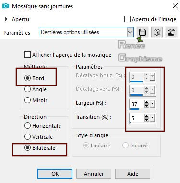The height and width of the screenshot is (183, 180).
Task: Decrease Transition value with the down arrow
Action: [x=146, y=120]
